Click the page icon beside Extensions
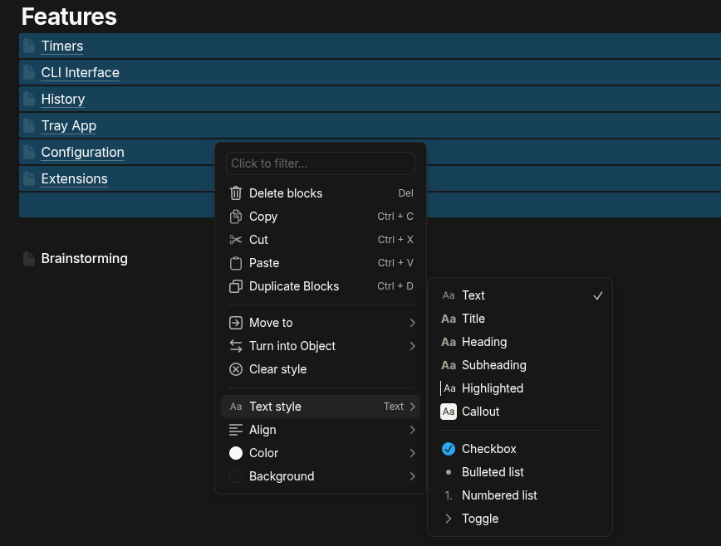721x546 pixels. point(29,178)
